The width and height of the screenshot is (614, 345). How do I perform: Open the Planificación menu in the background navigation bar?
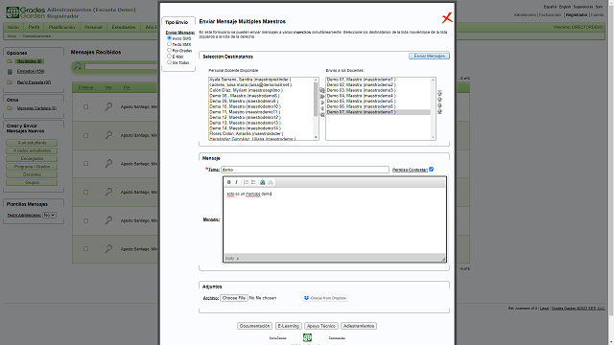pos(61,28)
